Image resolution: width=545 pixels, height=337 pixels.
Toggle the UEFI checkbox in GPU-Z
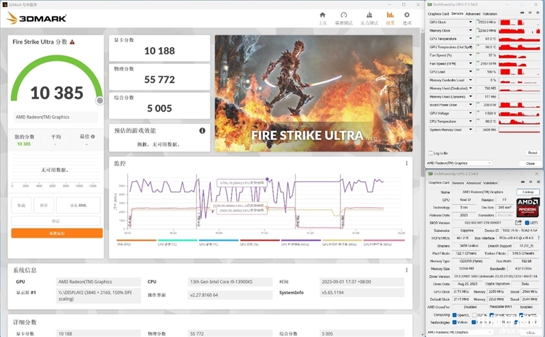(x=527, y=223)
